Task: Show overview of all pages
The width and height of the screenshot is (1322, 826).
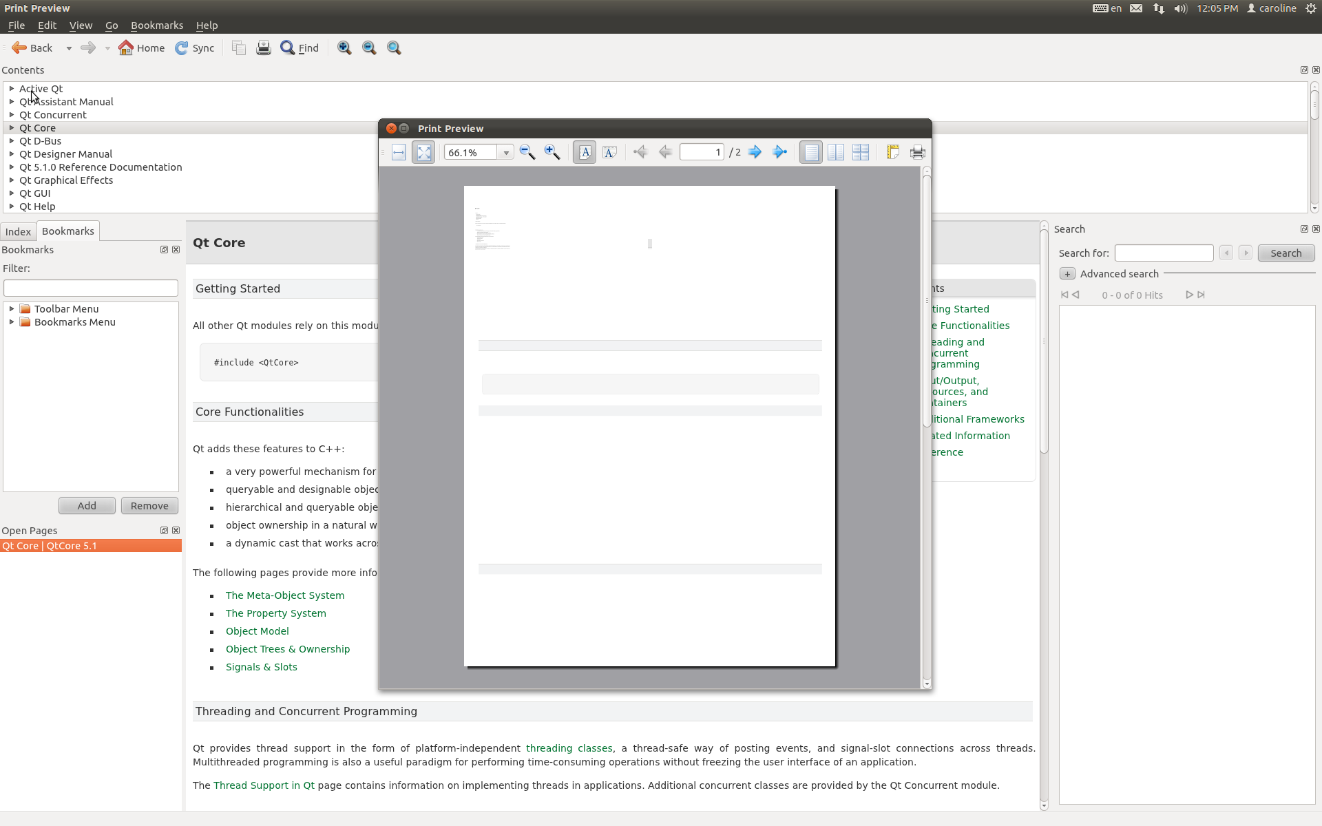Action: pyautogui.click(x=861, y=152)
